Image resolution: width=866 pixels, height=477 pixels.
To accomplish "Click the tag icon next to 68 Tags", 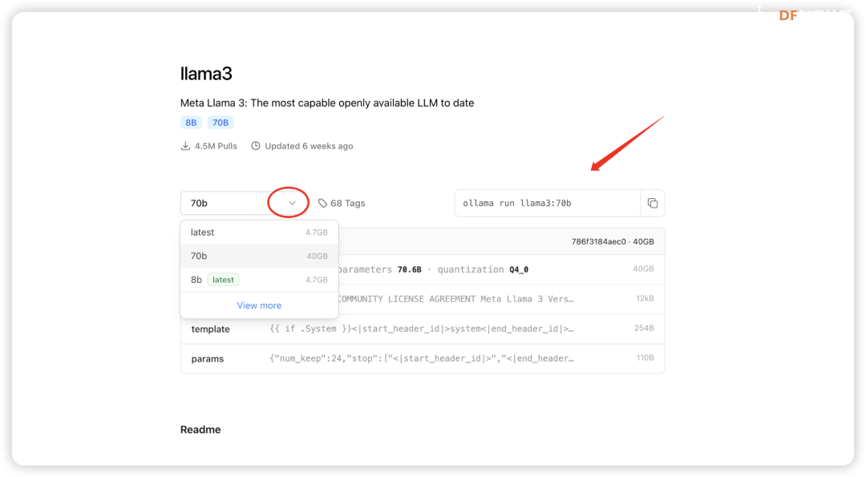I will [x=322, y=203].
